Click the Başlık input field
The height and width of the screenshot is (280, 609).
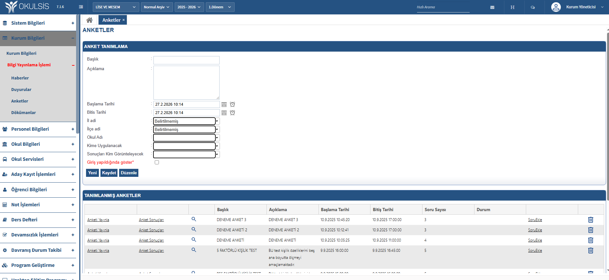tap(186, 60)
